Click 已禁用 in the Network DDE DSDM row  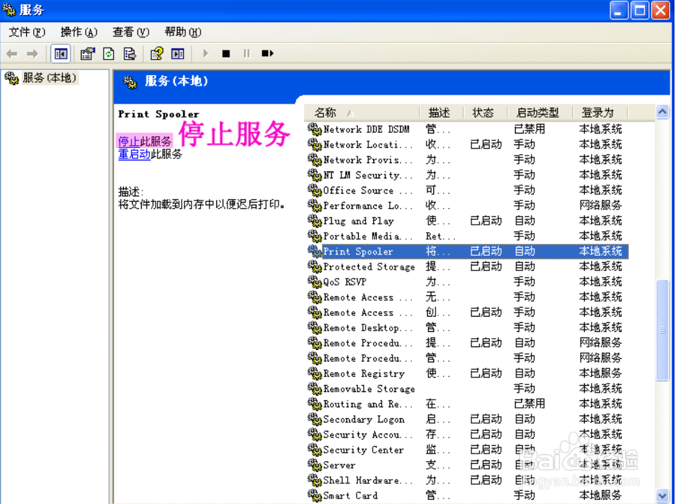tap(529, 129)
